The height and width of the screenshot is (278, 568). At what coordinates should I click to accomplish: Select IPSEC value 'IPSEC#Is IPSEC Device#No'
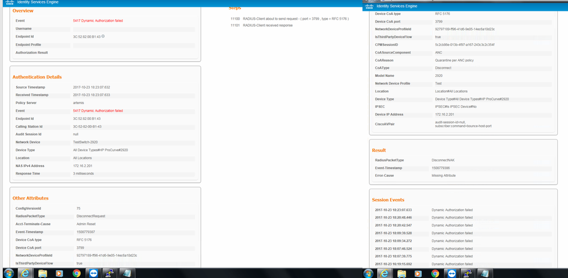456,107
